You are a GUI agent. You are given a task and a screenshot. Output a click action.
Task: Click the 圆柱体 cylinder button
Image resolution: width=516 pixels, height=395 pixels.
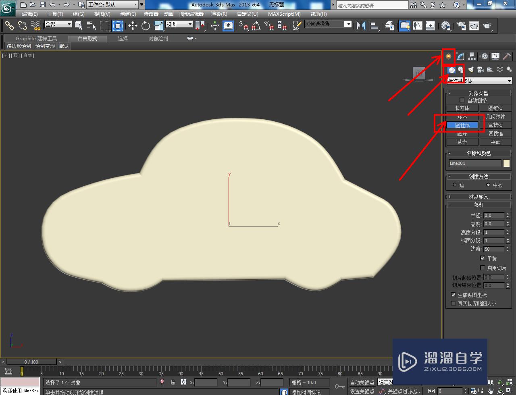click(x=462, y=125)
